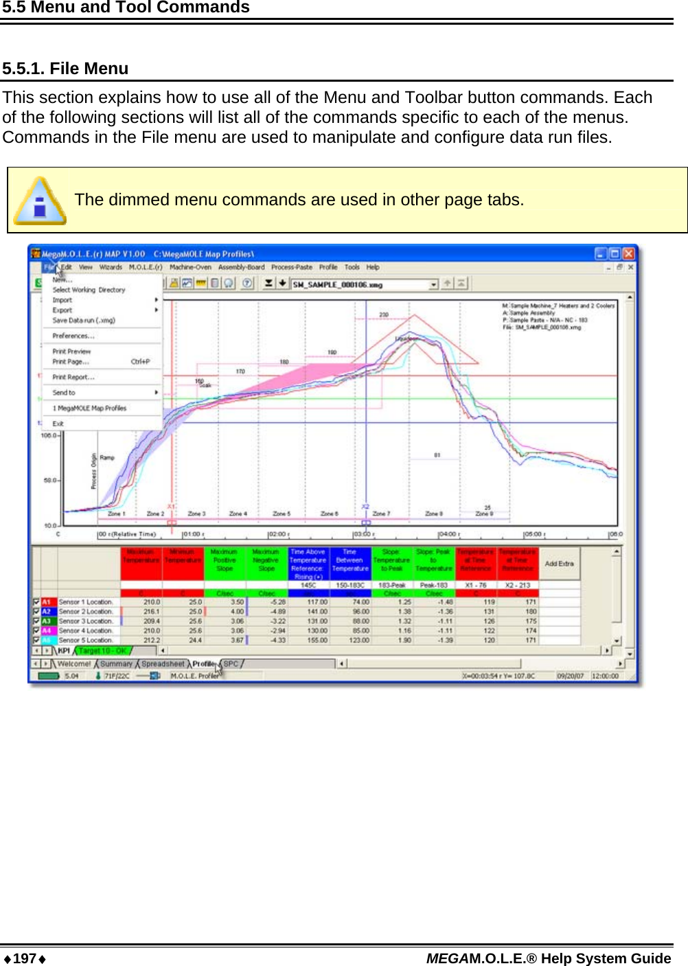The image size is (688, 966).
Task: Click the green battery status icon
Action: [x=49, y=676]
